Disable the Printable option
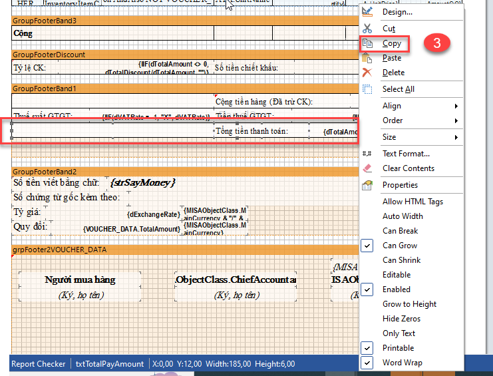 (x=367, y=348)
